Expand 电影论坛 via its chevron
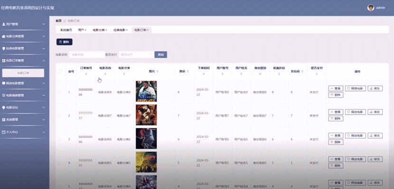Screen dimensions: 394x189 coord(44,107)
